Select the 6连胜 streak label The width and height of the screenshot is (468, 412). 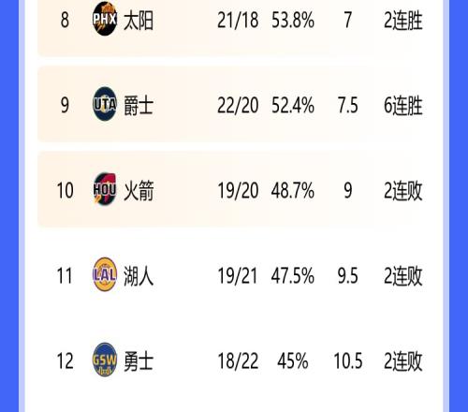click(x=403, y=106)
